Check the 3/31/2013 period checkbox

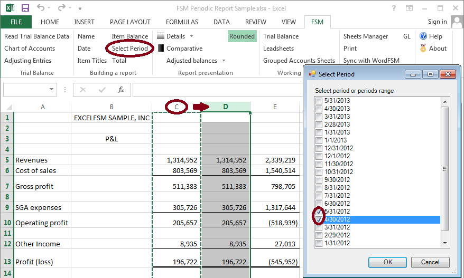coord(319,117)
